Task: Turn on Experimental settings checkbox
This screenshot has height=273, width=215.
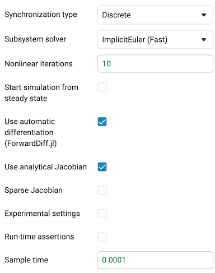Action: 102,214
